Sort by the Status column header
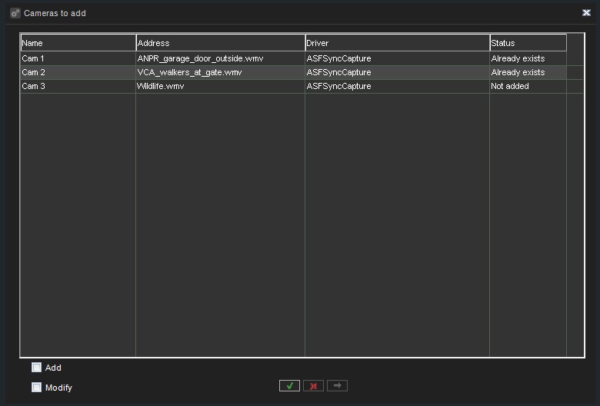Viewport: 600px width, 406px height. pyautogui.click(x=528, y=43)
